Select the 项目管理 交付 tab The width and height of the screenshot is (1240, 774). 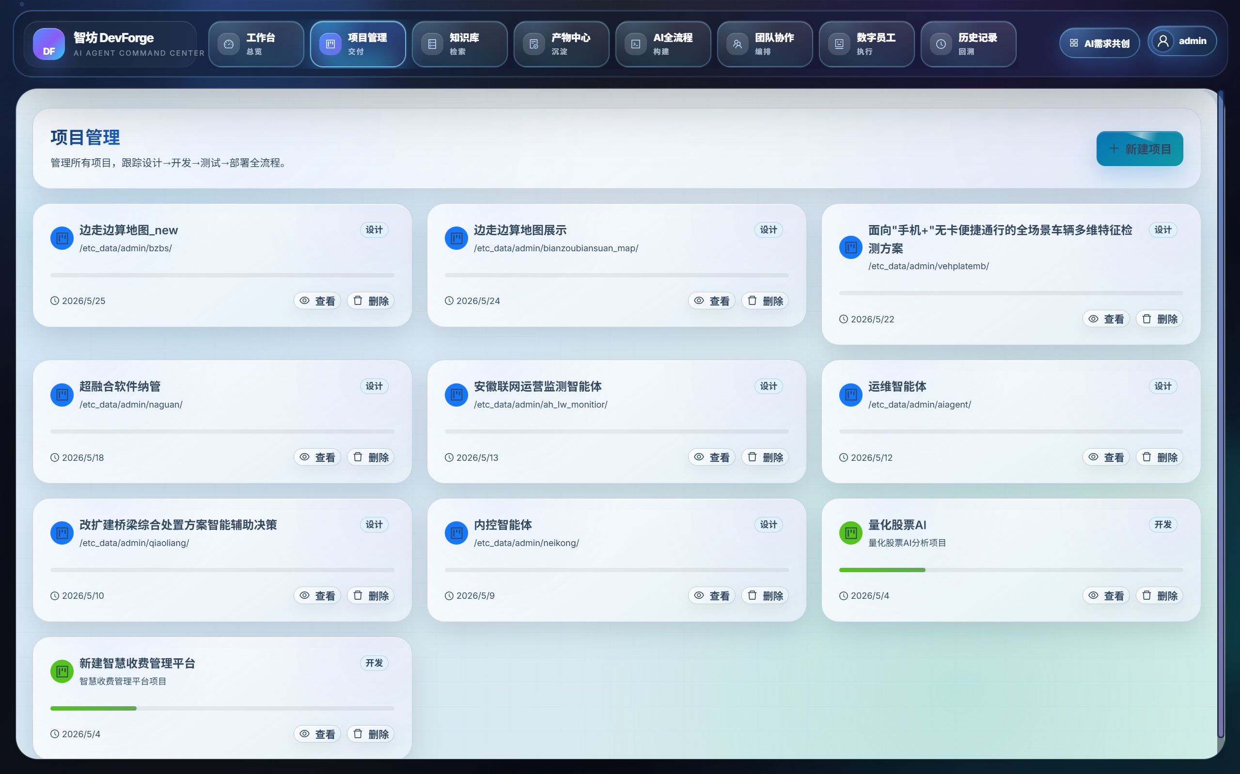[358, 44]
